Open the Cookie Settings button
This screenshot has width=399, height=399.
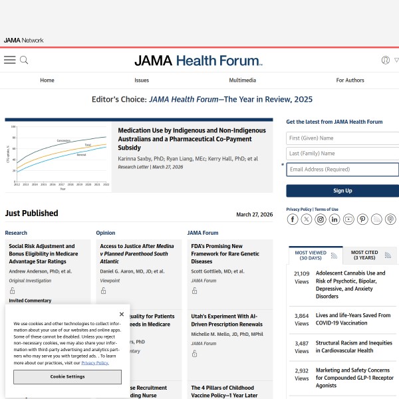coord(67,376)
